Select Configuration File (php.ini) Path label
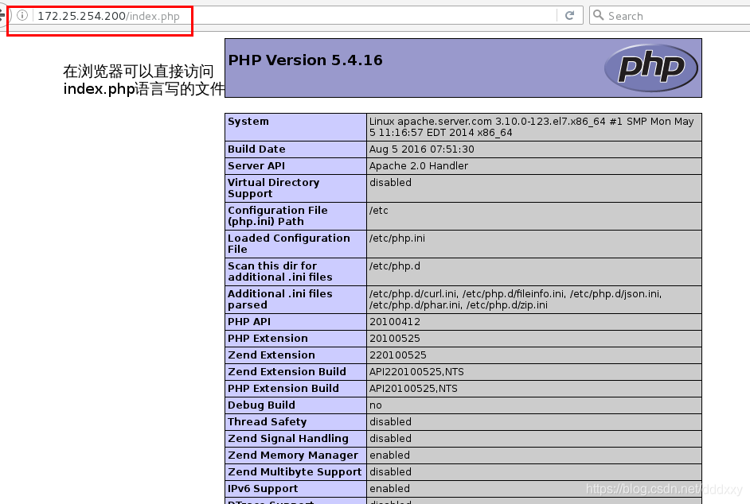Viewport: 750px width, 504px height. pyautogui.click(x=278, y=216)
